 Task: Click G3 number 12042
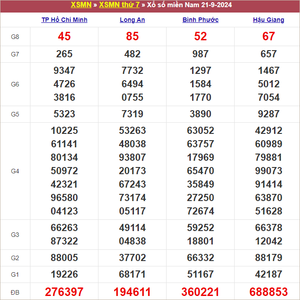269,241
